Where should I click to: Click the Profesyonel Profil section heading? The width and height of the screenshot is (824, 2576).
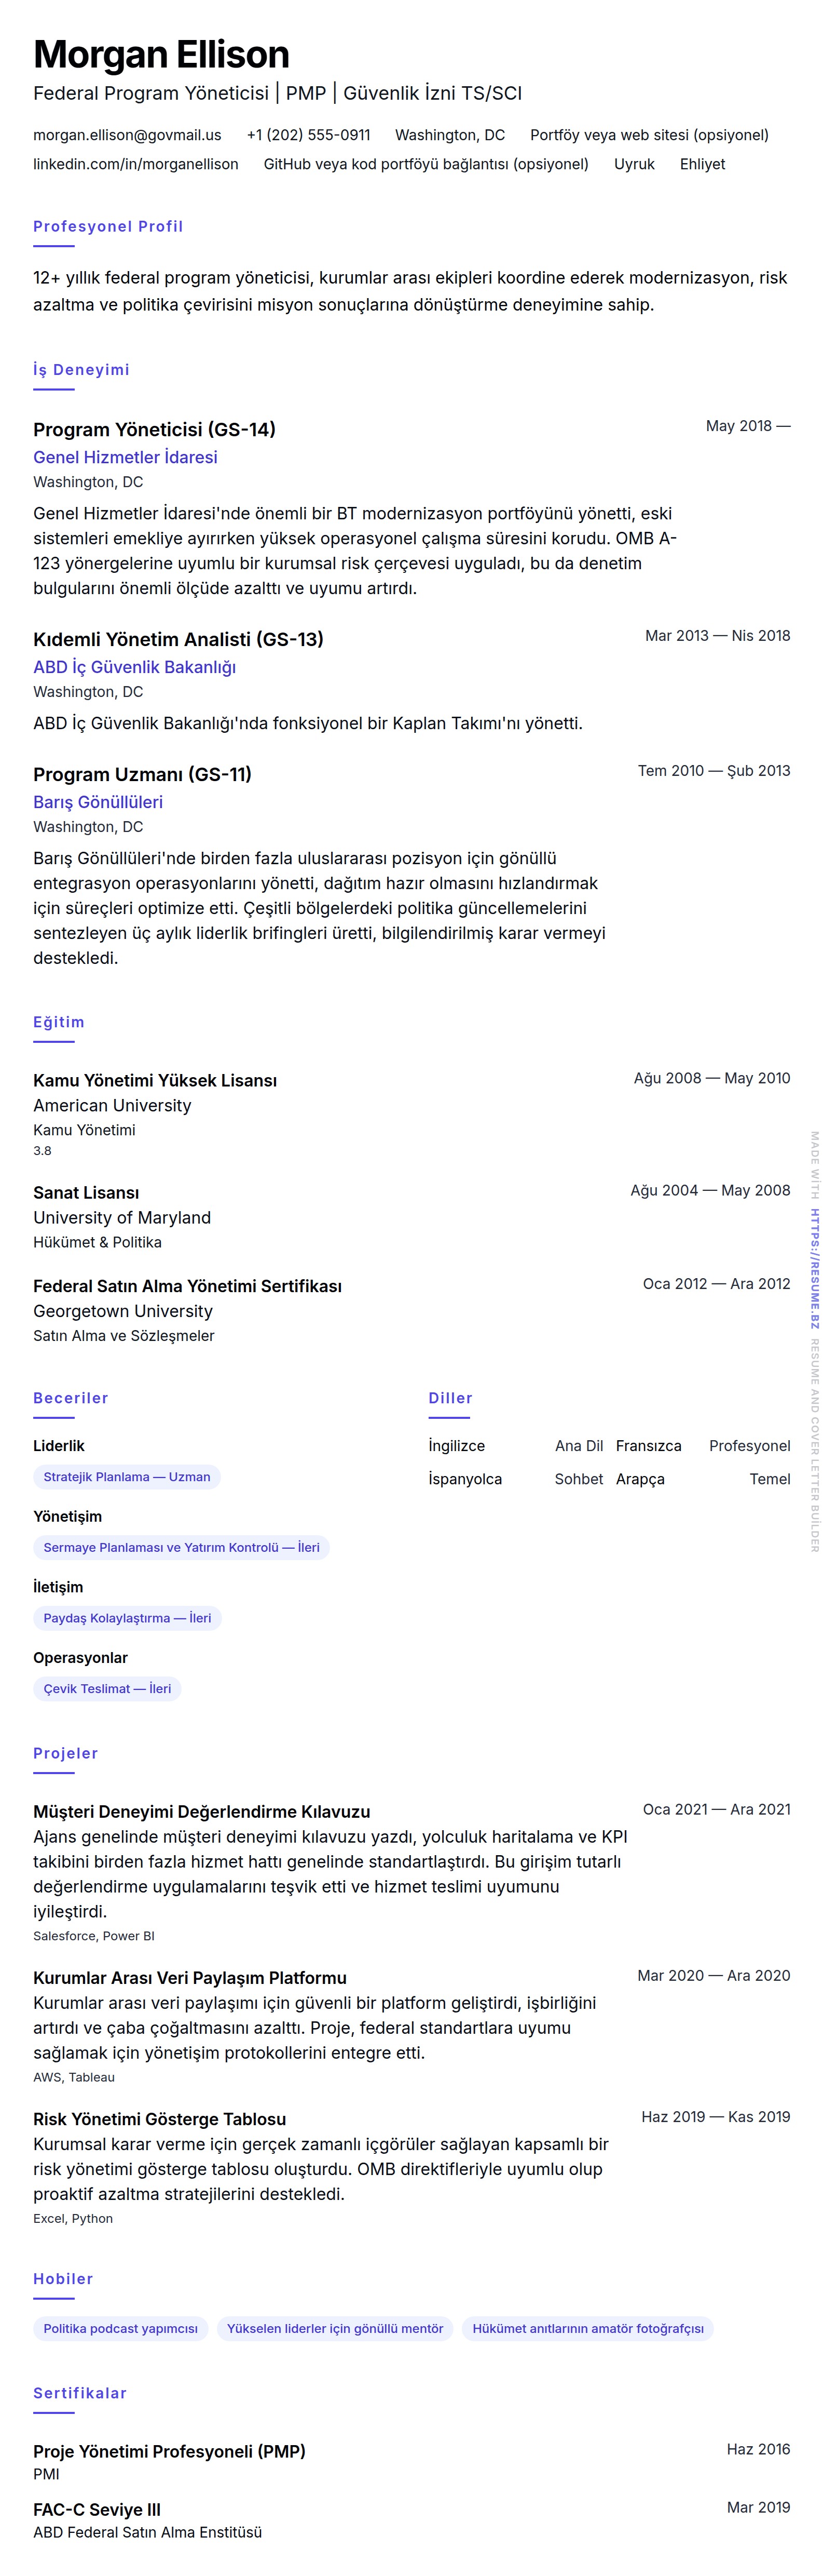pyautogui.click(x=108, y=227)
